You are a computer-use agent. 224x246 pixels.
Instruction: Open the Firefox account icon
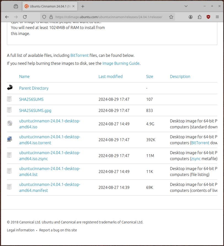tap(191, 17)
